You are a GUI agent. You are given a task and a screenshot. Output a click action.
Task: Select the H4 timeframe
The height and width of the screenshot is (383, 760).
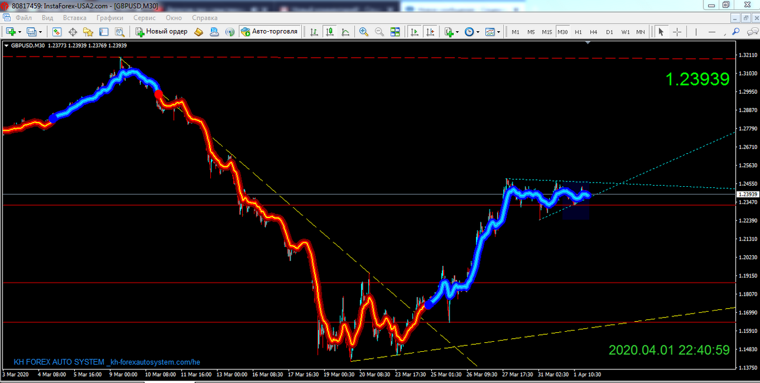pyautogui.click(x=593, y=32)
